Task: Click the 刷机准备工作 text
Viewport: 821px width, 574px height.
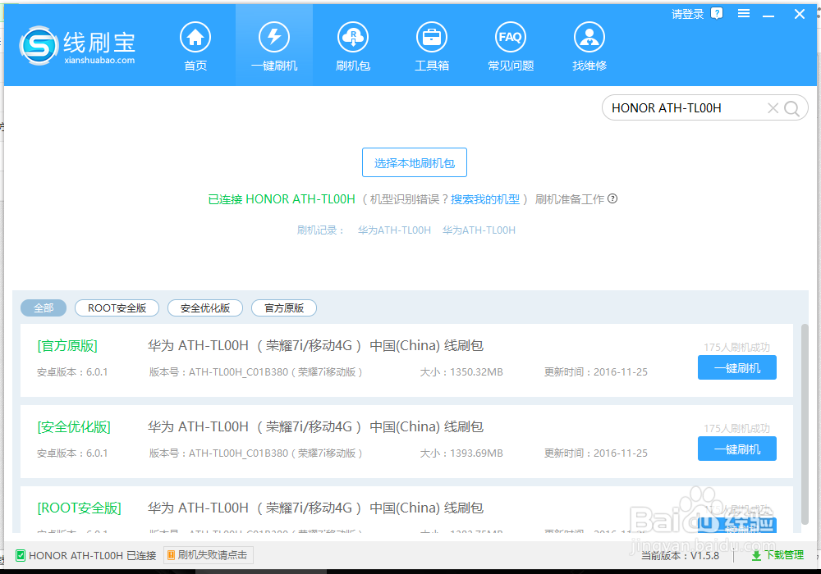Action: (x=570, y=199)
